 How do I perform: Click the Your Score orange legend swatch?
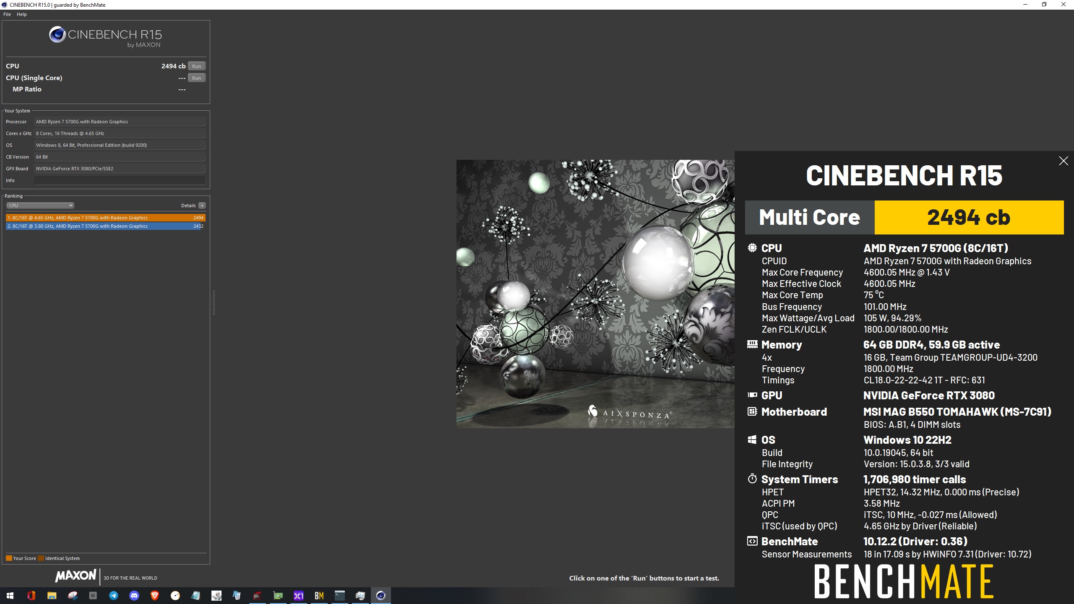[9, 558]
